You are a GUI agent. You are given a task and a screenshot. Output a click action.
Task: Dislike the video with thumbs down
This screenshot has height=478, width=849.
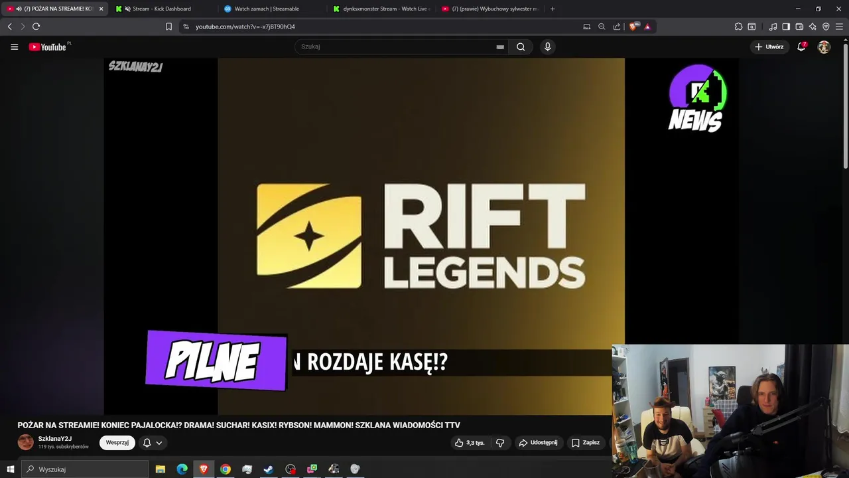pos(500,443)
